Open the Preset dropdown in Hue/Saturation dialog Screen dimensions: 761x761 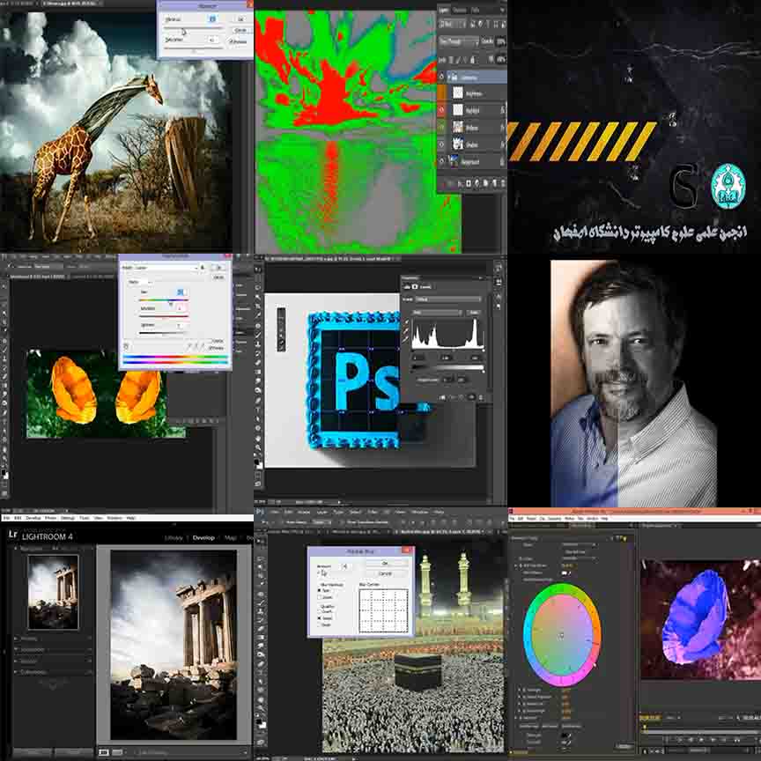click(x=174, y=267)
